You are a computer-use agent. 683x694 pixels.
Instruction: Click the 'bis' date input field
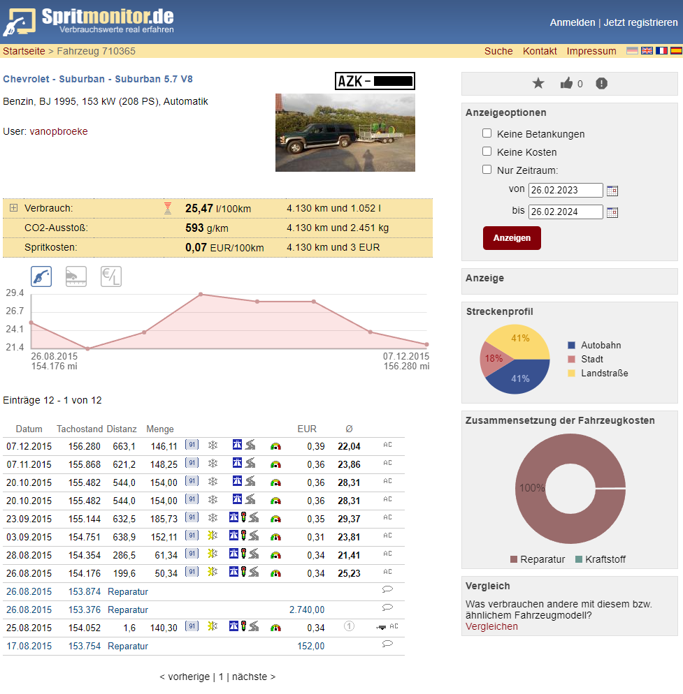click(566, 212)
